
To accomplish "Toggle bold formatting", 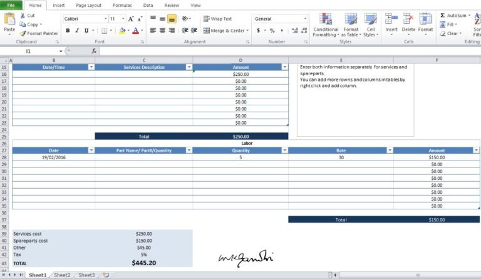I will 68,31.
